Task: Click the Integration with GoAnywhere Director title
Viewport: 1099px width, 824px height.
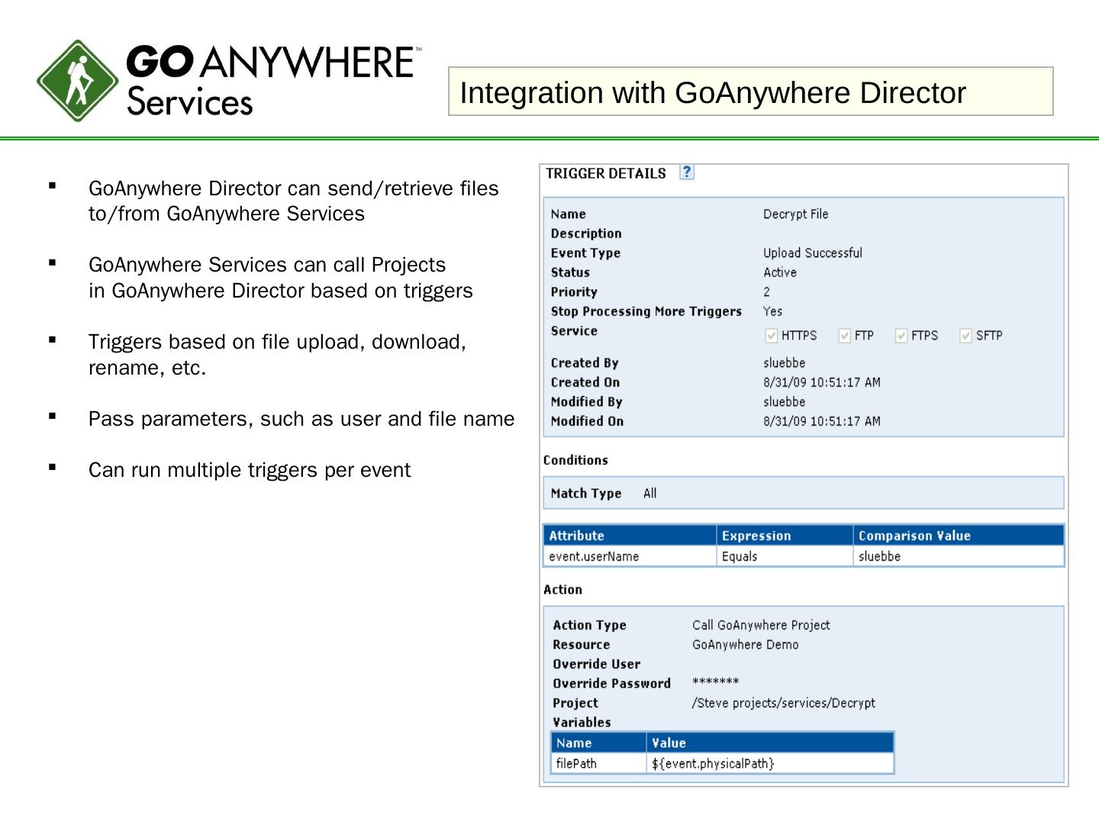Action: coord(713,92)
